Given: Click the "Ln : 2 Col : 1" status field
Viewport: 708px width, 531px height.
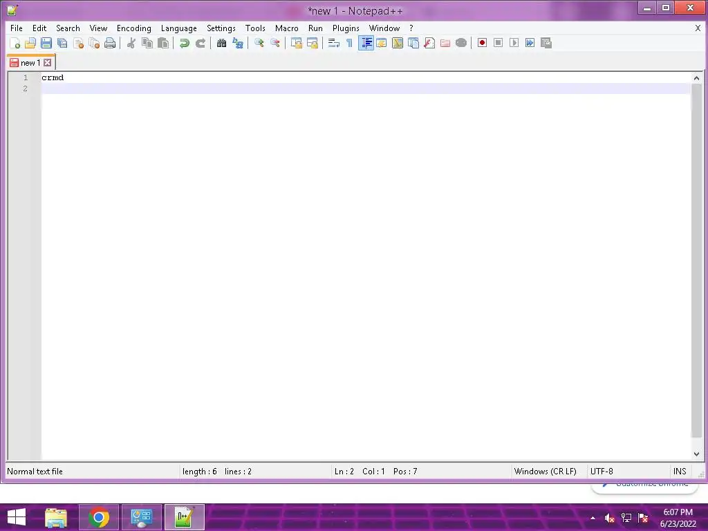Looking at the screenshot, I should [x=360, y=472].
